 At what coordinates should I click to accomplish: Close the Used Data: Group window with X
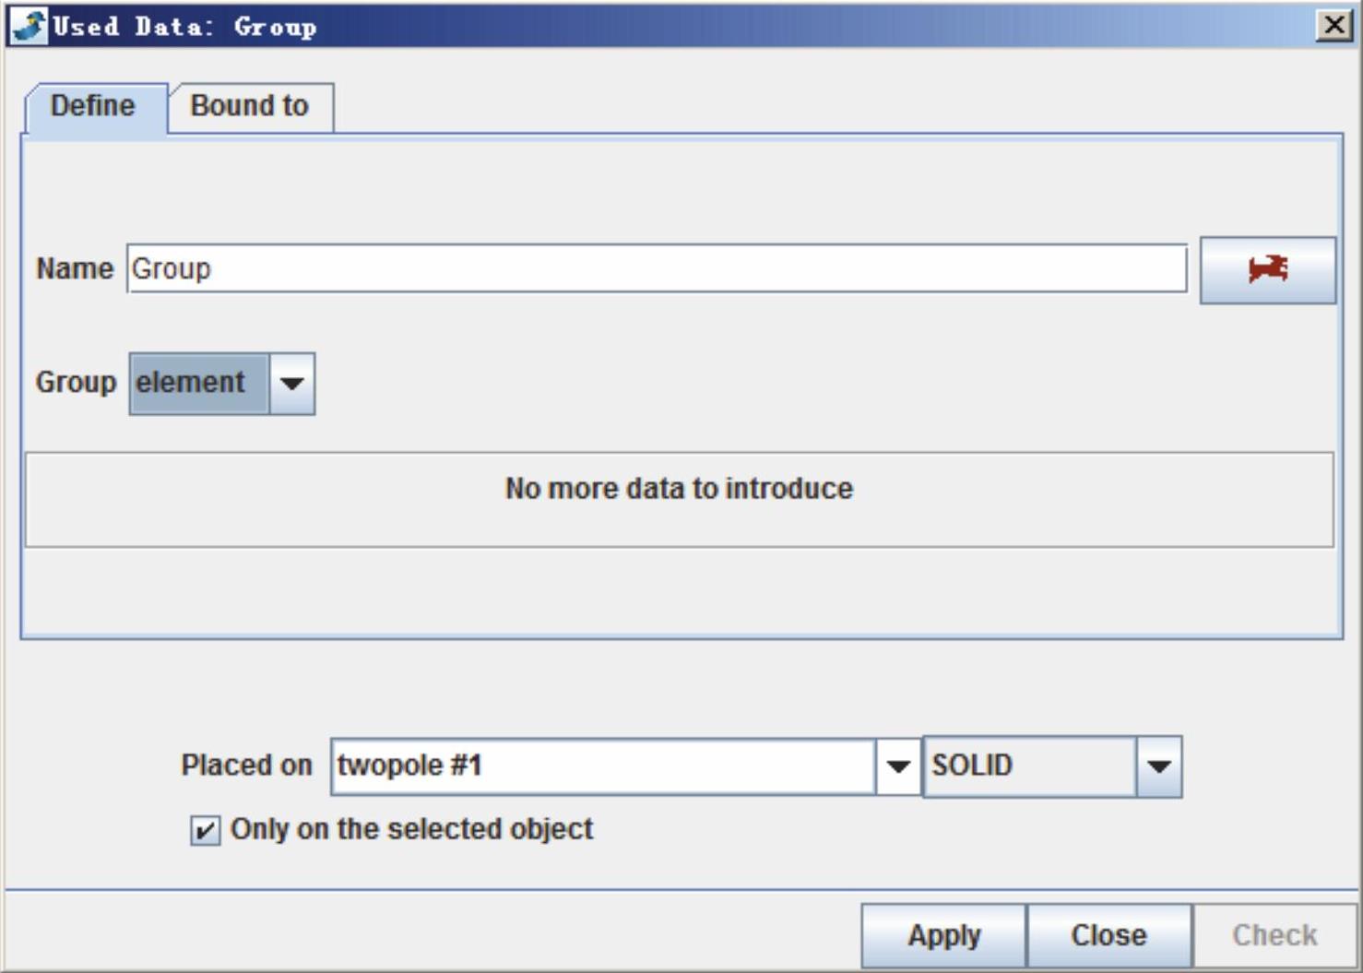coord(1333,26)
